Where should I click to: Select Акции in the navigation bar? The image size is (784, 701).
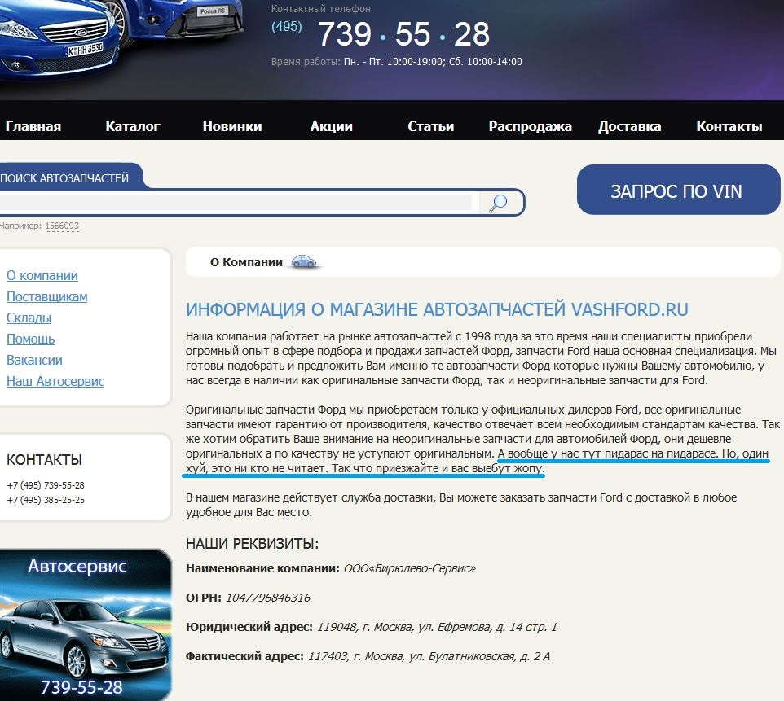coord(332,126)
